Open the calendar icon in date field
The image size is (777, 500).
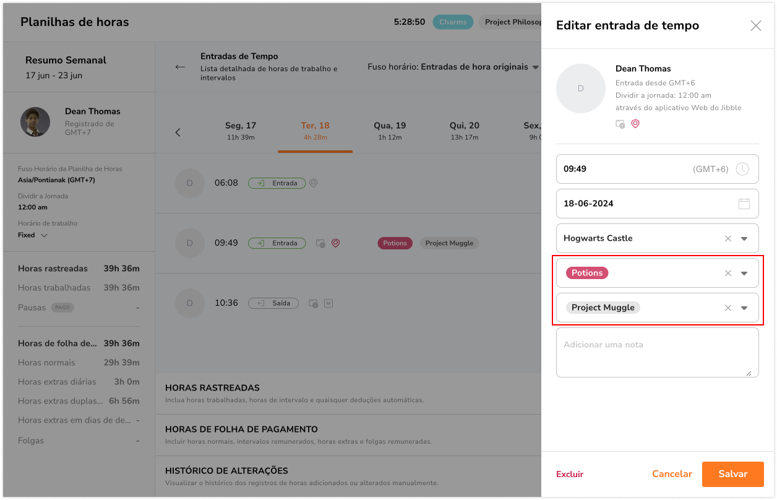[x=744, y=204]
